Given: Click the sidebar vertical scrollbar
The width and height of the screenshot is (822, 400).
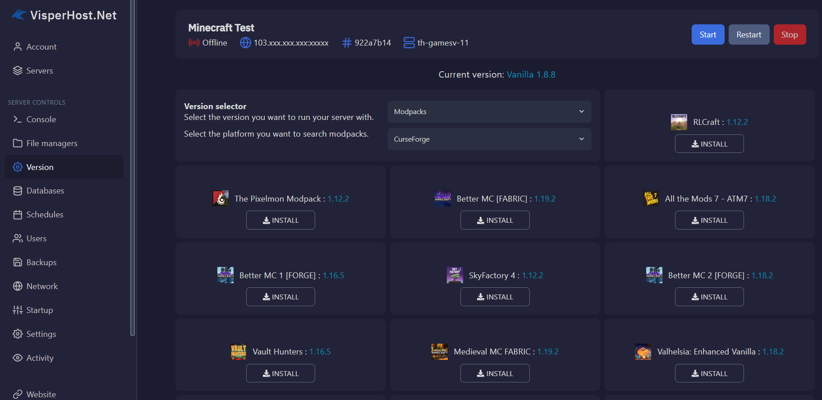Looking at the screenshot, I should point(132,168).
